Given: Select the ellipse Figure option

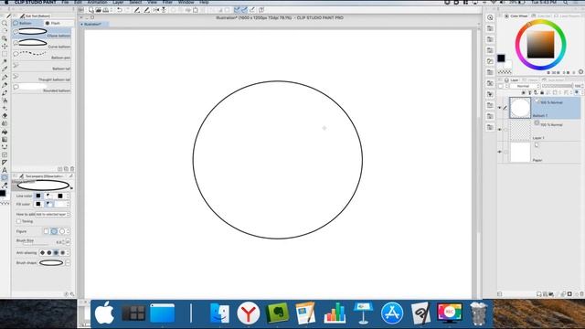Looking at the screenshot, I should pyautogui.click(x=54, y=231).
